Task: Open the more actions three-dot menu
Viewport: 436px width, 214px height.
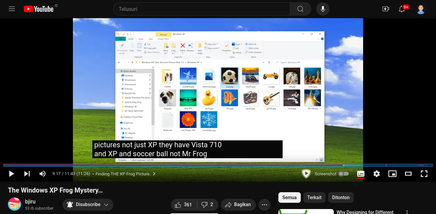Action: 264,205
